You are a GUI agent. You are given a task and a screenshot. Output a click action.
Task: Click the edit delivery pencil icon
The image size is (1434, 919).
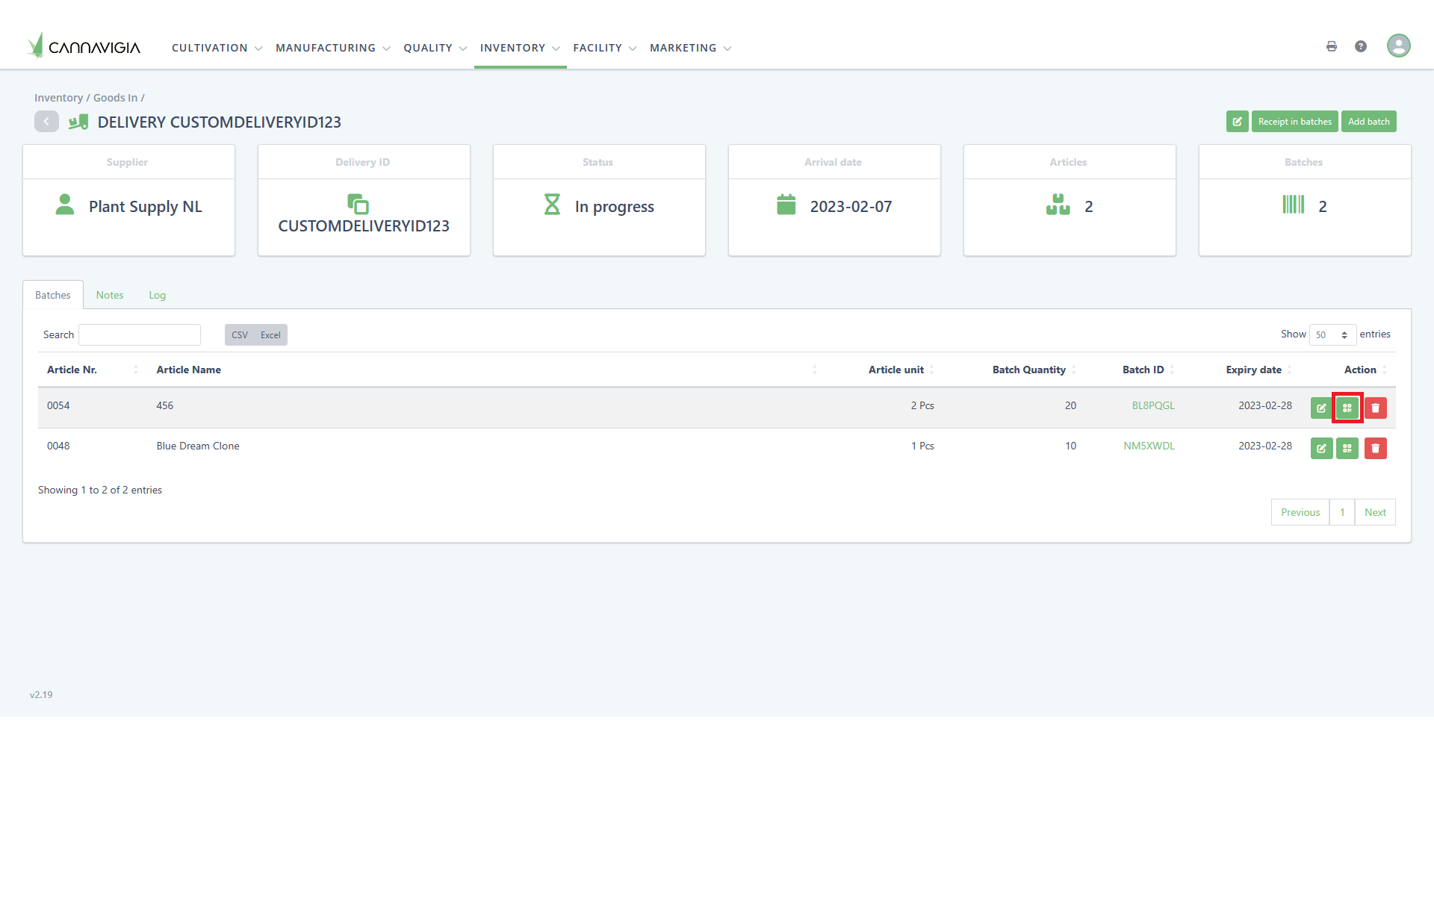pos(1237,122)
